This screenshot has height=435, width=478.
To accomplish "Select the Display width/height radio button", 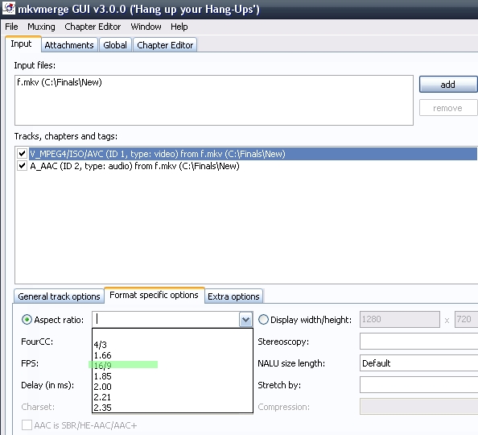I will tap(263, 320).
